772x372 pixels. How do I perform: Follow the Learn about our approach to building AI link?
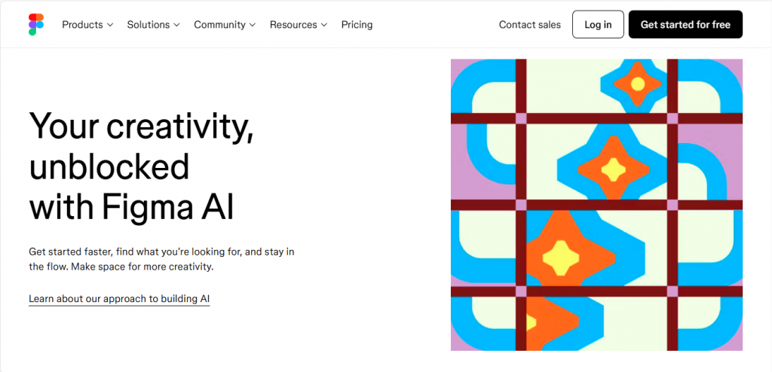point(119,299)
